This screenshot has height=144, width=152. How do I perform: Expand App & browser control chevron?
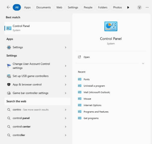click(66, 85)
